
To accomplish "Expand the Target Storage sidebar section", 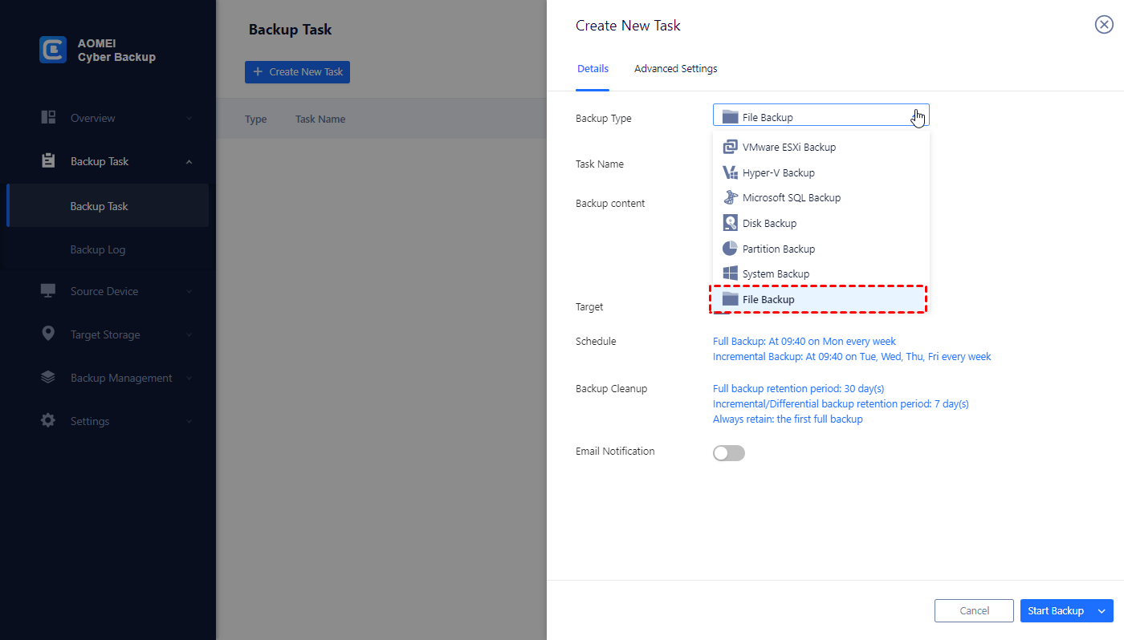I will click(189, 334).
